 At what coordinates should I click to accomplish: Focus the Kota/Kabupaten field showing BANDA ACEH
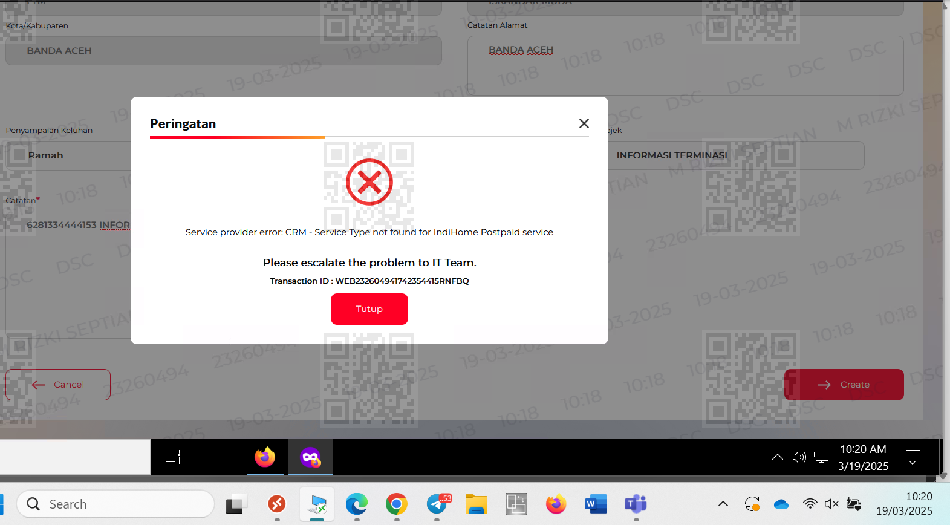(224, 51)
